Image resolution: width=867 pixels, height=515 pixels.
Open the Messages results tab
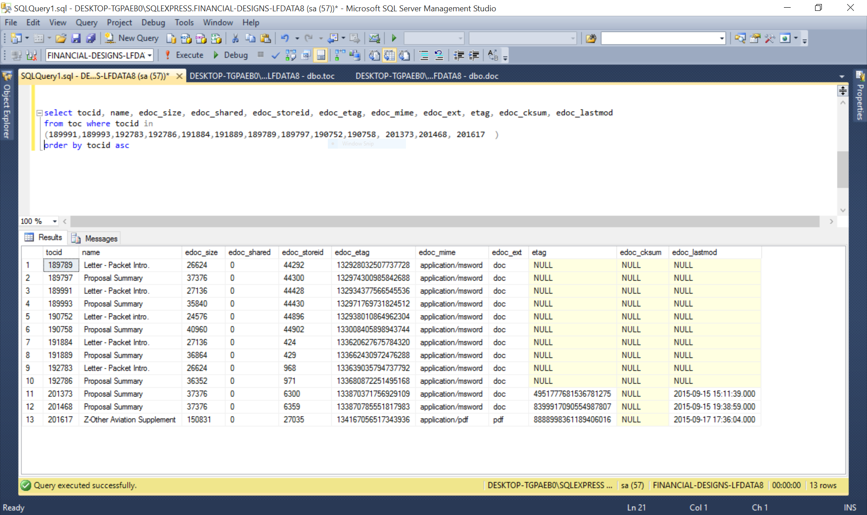(x=95, y=238)
